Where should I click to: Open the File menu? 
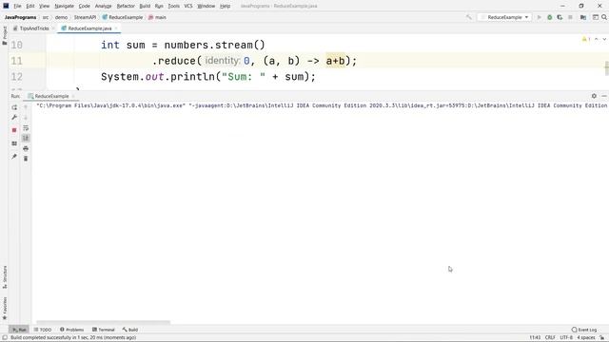point(17,6)
